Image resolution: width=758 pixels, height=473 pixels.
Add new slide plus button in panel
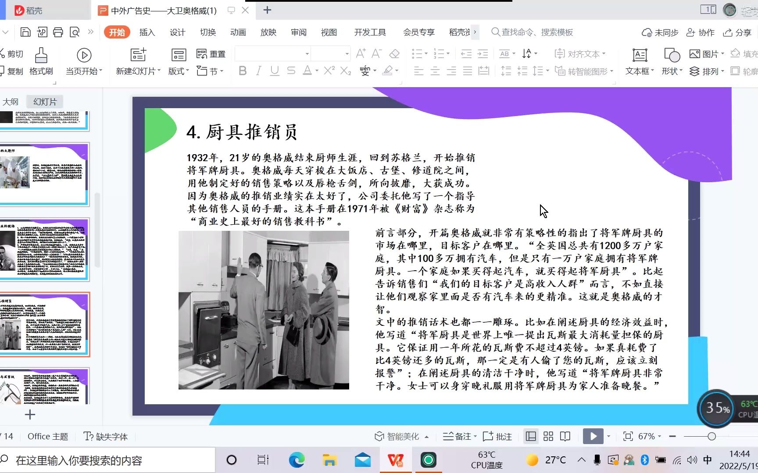coord(30,415)
